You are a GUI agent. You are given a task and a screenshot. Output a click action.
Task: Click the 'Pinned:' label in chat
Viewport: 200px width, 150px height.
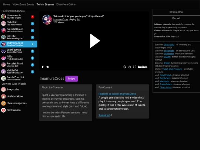(176, 19)
